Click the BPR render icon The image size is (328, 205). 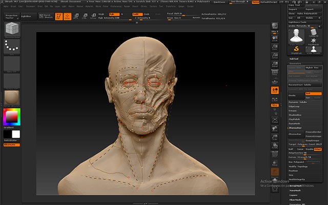click(275, 26)
